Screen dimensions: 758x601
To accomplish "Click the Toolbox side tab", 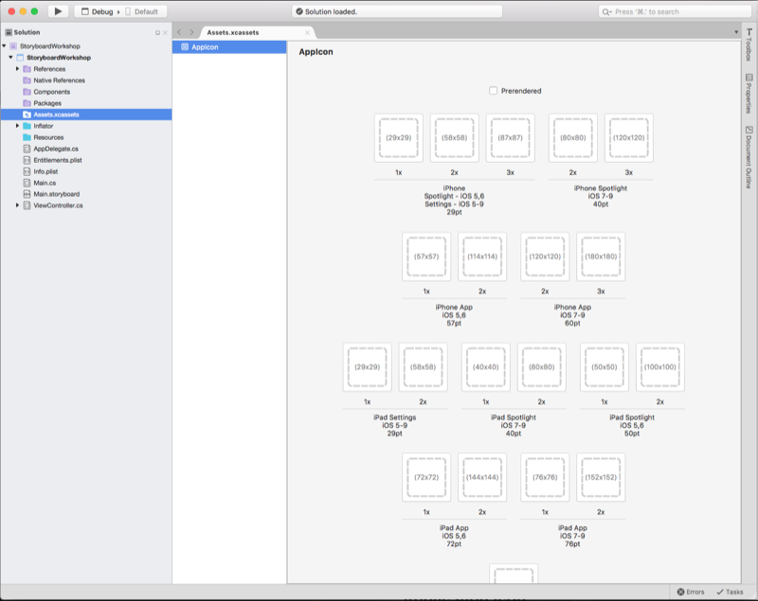I will (x=750, y=45).
